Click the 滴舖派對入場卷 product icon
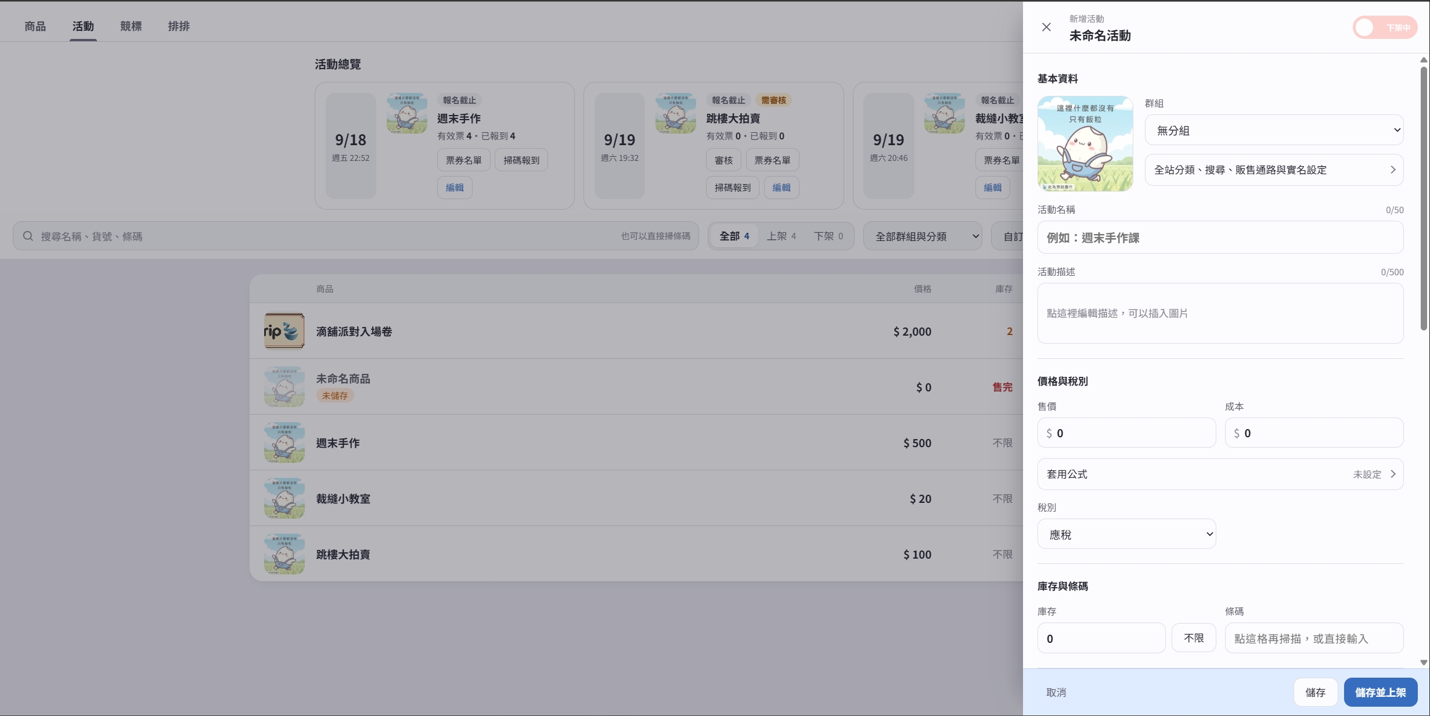The width and height of the screenshot is (1430, 716). [284, 331]
